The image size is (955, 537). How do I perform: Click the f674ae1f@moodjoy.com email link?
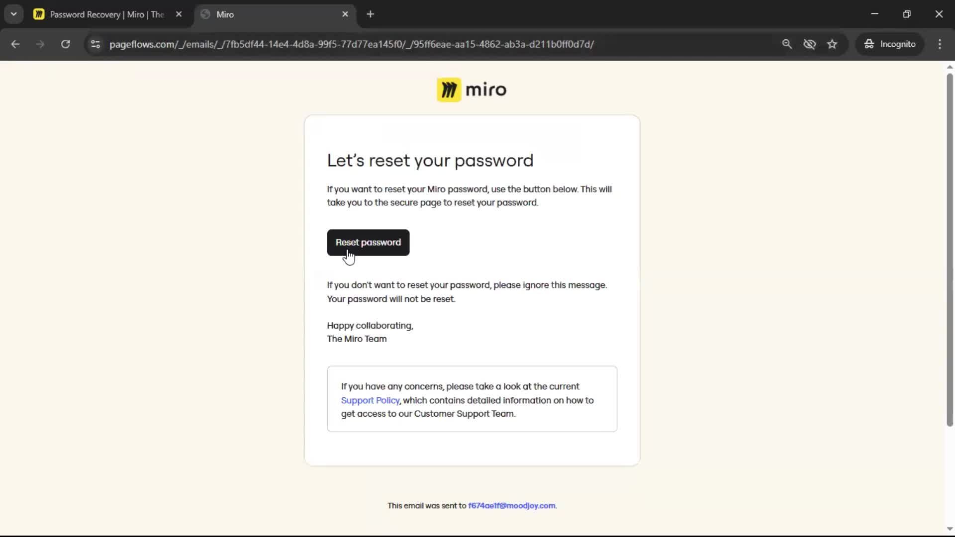[511, 506]
